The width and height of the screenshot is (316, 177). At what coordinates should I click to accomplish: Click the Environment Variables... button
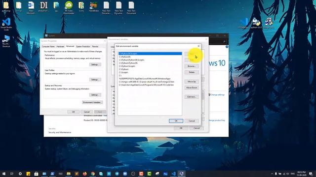pos(92,102)
